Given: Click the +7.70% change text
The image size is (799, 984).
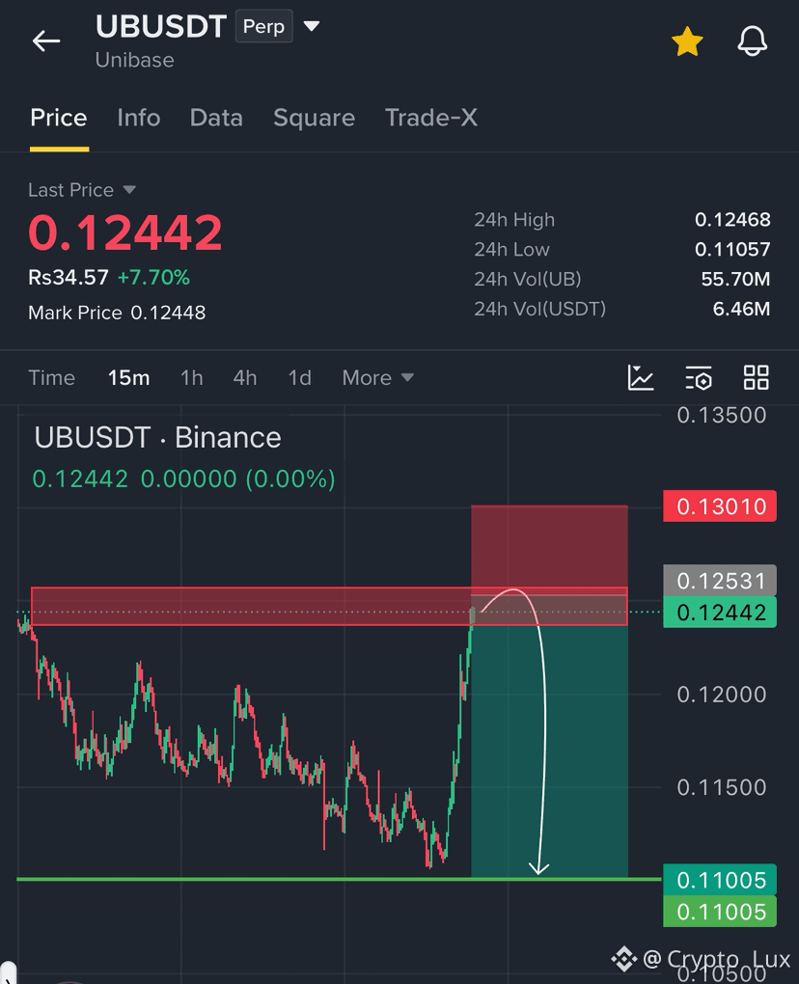Looking at the screenshot, I should (x=153, y=278).
